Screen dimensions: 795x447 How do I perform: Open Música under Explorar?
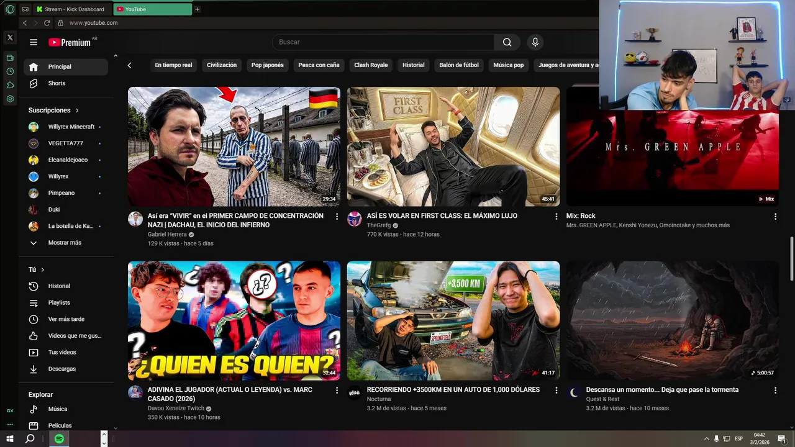point(66,409)
